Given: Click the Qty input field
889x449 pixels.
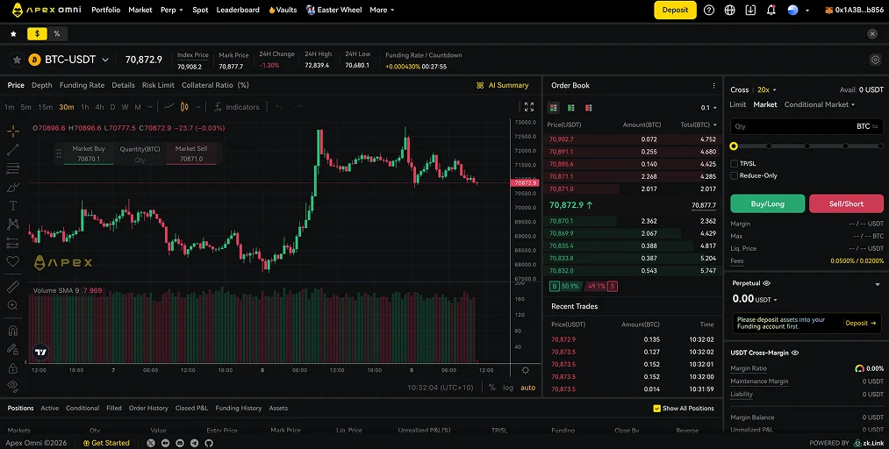Looking at the screenshot, I should (807, 127).
